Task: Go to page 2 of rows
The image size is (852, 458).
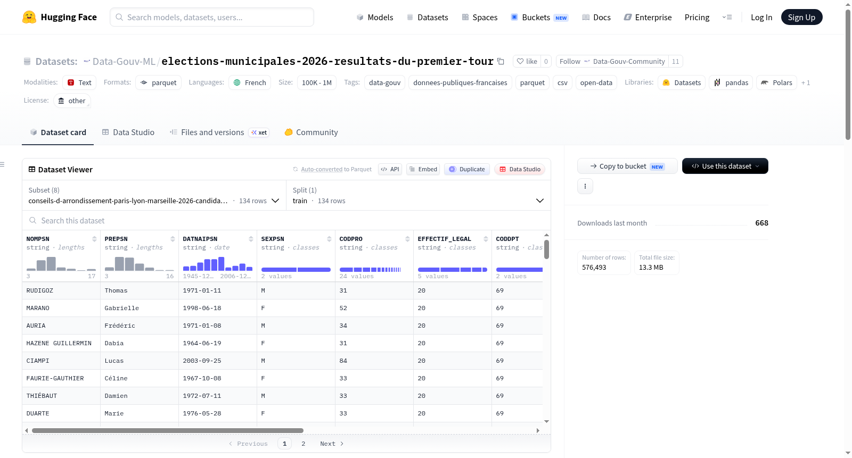Action: pos(304,444)
